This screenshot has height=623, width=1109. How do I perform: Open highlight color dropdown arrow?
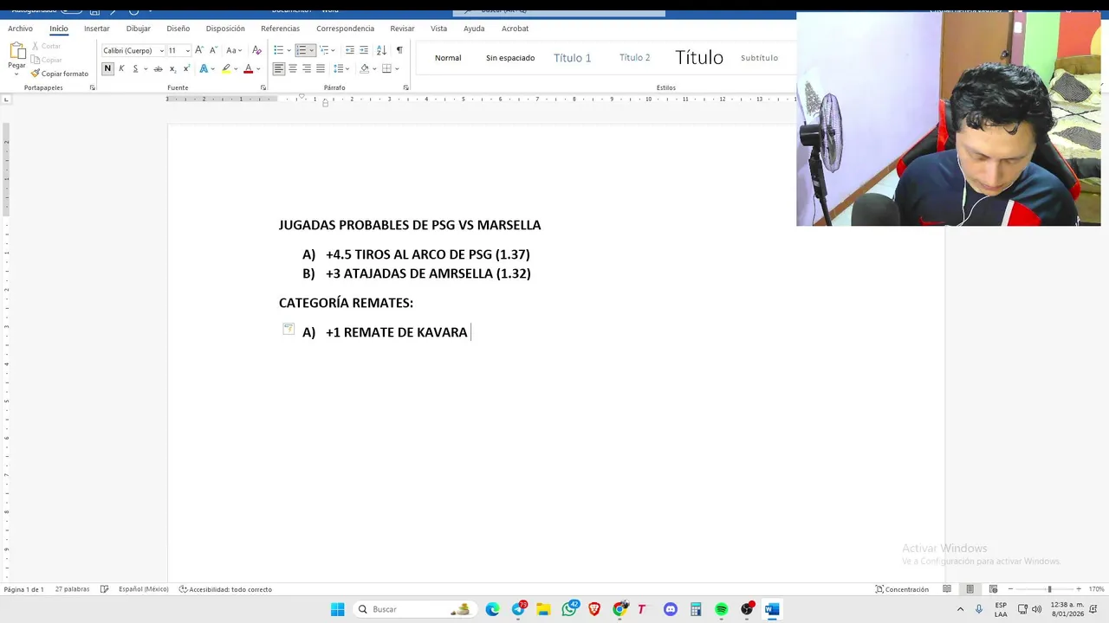pos(237,68)
